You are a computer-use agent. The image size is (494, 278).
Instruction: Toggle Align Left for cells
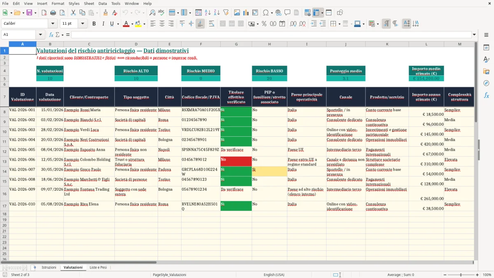[153, 24]
